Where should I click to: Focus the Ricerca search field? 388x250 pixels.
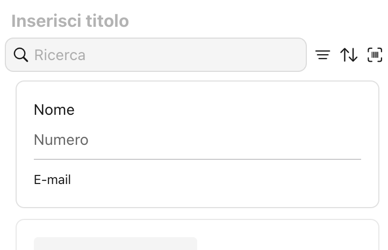161,55
